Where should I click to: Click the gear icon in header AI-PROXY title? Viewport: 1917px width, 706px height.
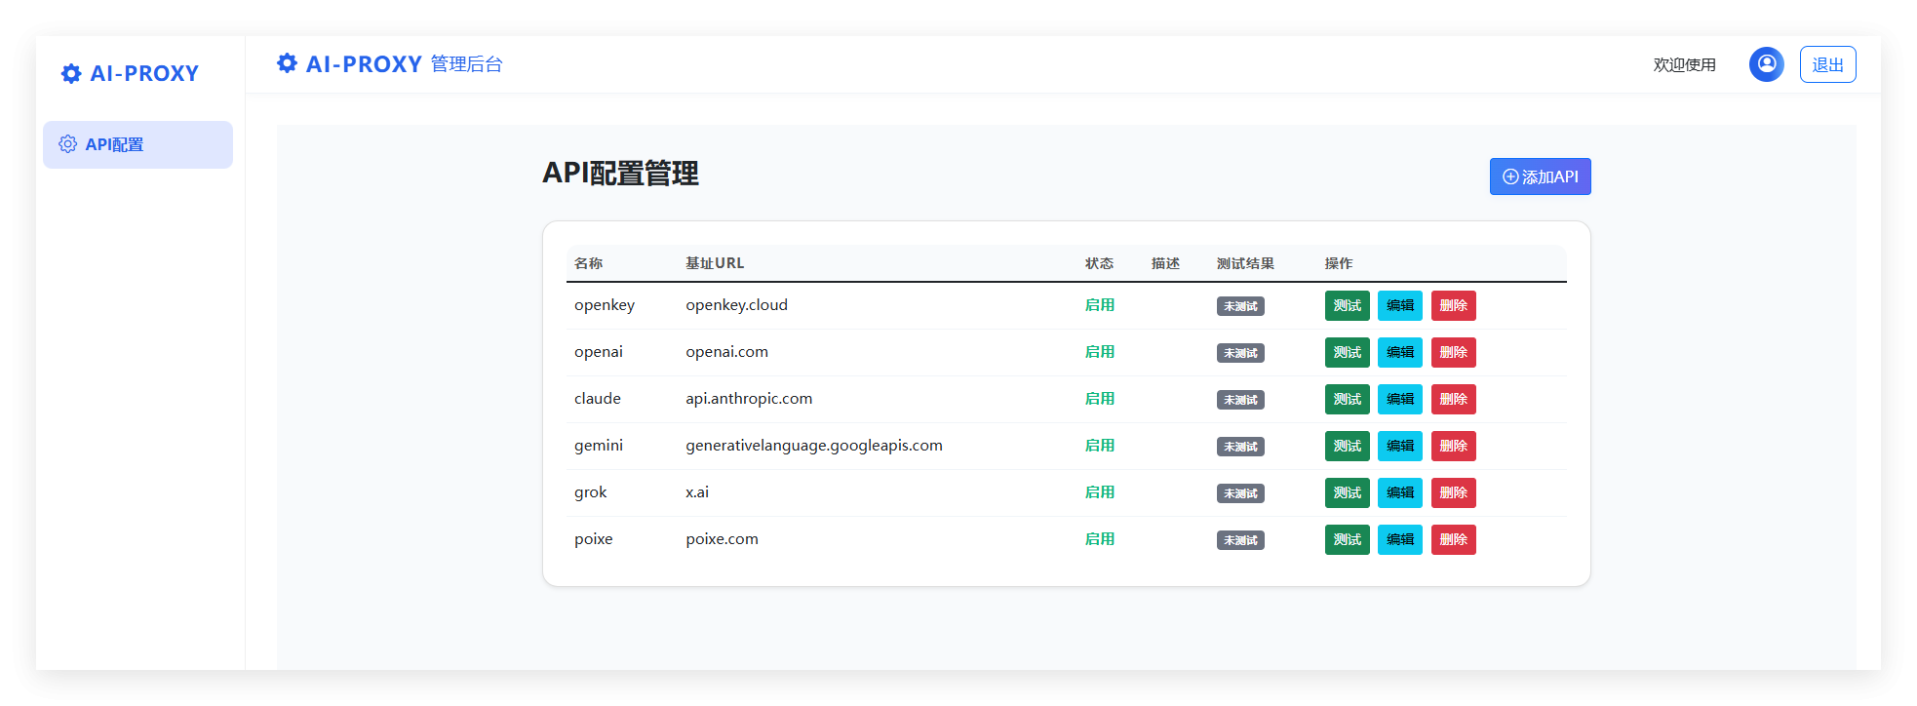(287, 63)
